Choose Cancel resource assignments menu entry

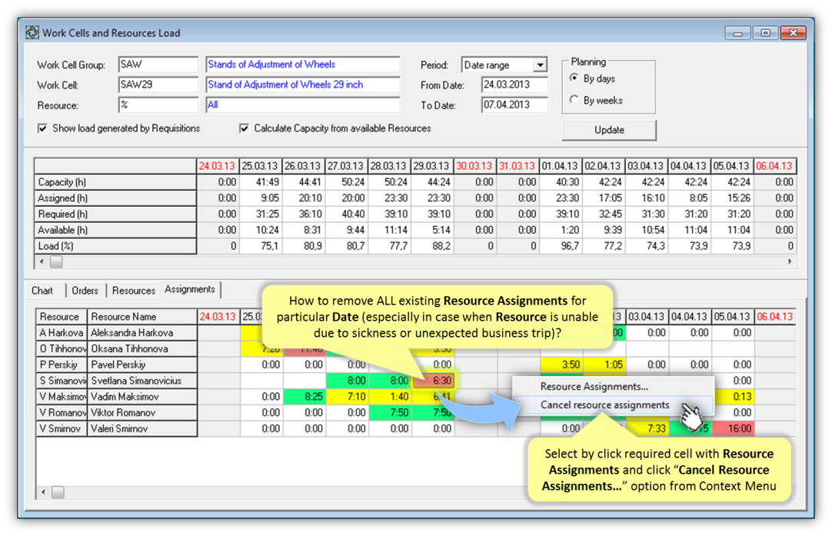(605, 405)
